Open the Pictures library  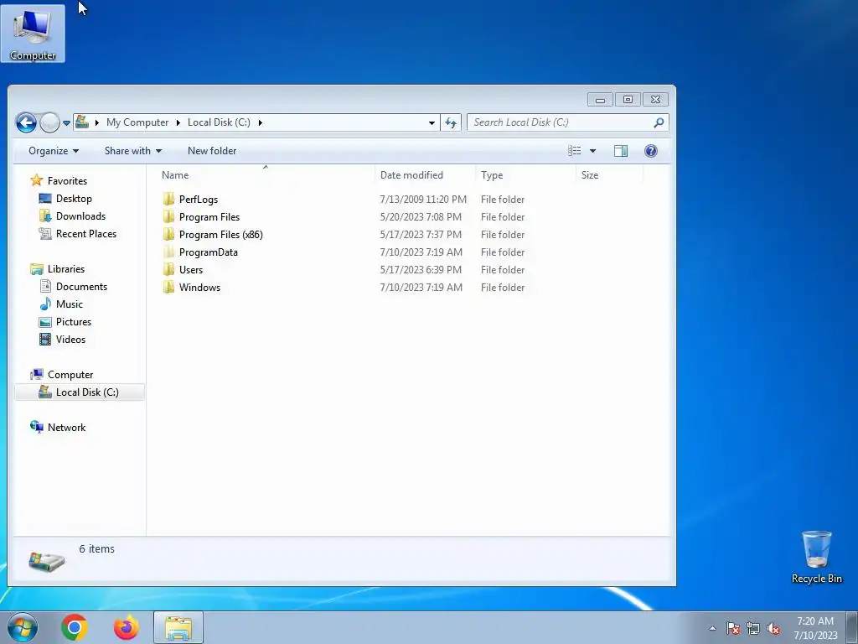pos(74,321)
